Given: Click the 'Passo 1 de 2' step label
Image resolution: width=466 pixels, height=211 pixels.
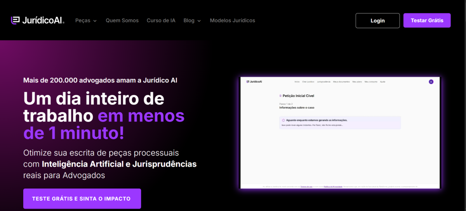Looking at the screenshot, I should tap(286, 104).
